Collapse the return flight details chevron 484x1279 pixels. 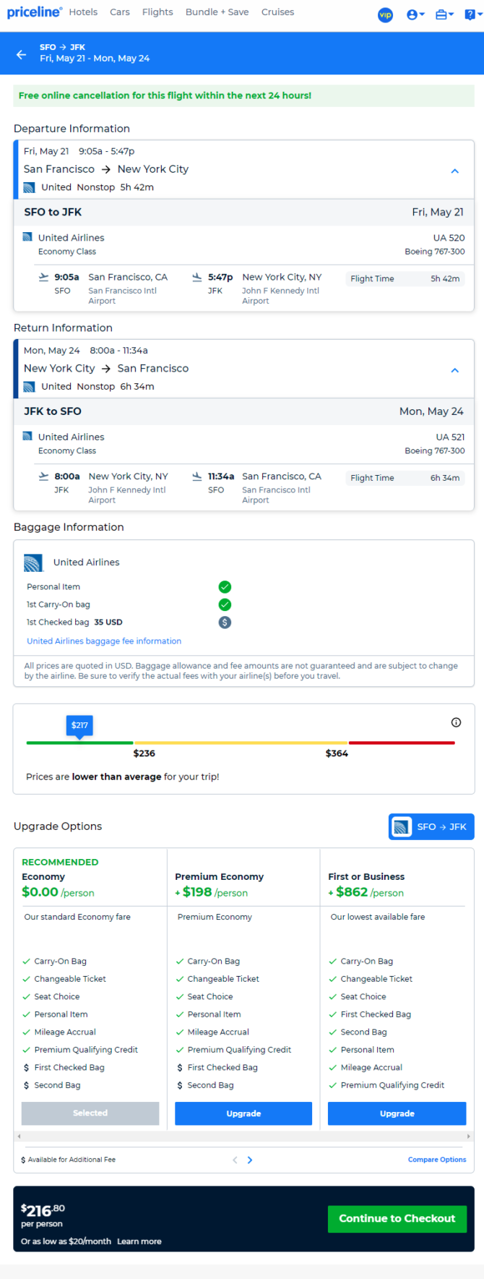[x=454, y=370]
